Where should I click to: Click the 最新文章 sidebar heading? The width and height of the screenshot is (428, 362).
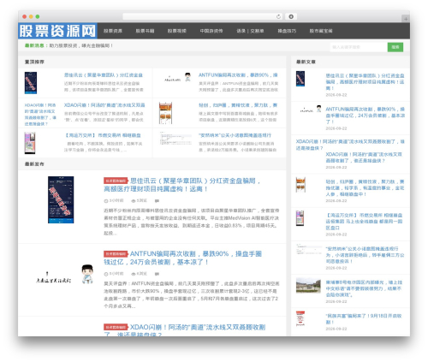click(x=306, y=62)
